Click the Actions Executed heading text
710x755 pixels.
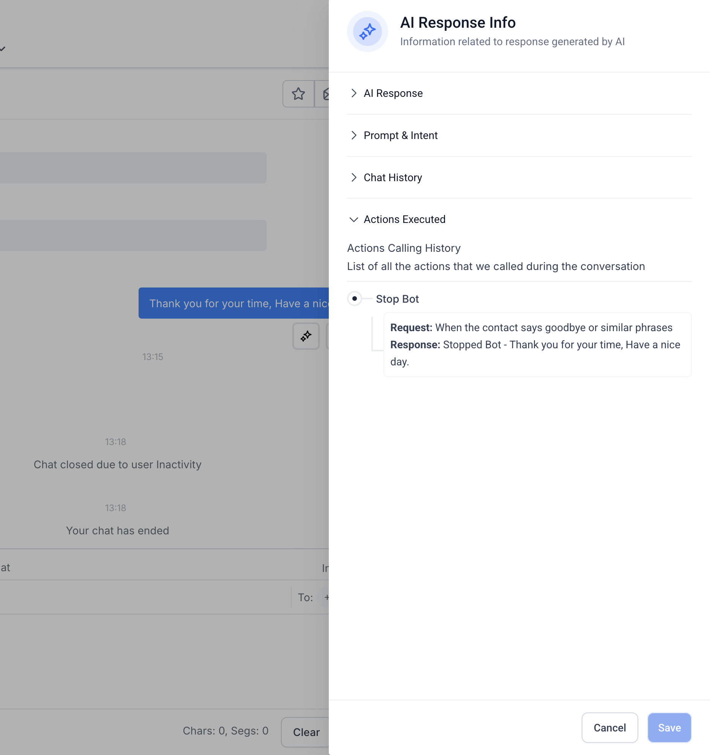tap(404, 220)
